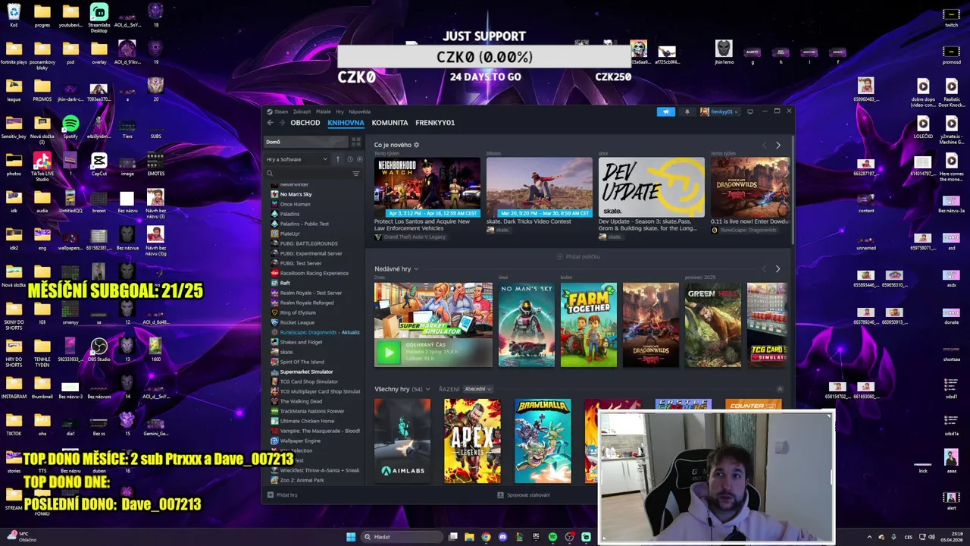
Task: Select PUBG: BATTLEGROUNDS in the game list
Action: pyautogui.click(x=308, y=243)
